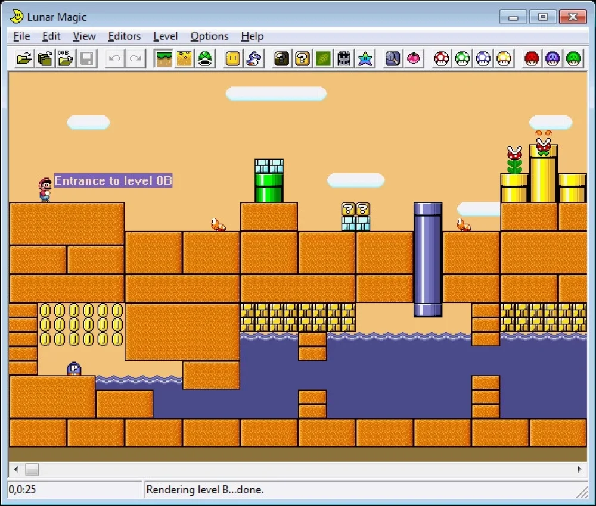Toggle the green Koopa shell sprite mode
Viewport: 596px width, 506px height.
205,59
